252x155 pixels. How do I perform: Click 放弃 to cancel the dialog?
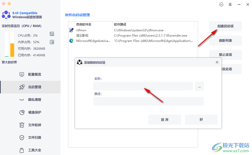[164, 119]
